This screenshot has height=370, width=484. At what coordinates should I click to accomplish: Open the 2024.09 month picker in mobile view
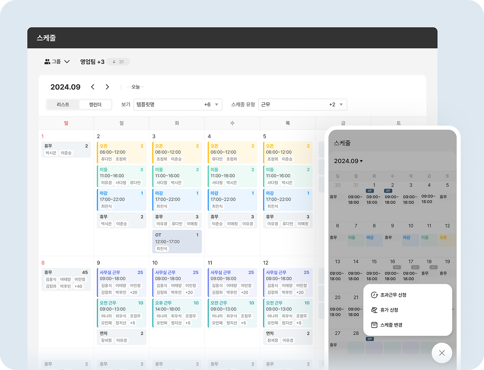coord(348,161)
